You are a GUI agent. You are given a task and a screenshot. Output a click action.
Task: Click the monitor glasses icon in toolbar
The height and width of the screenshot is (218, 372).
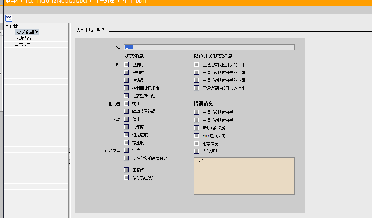pyautogui.click(x=9, y=18)
